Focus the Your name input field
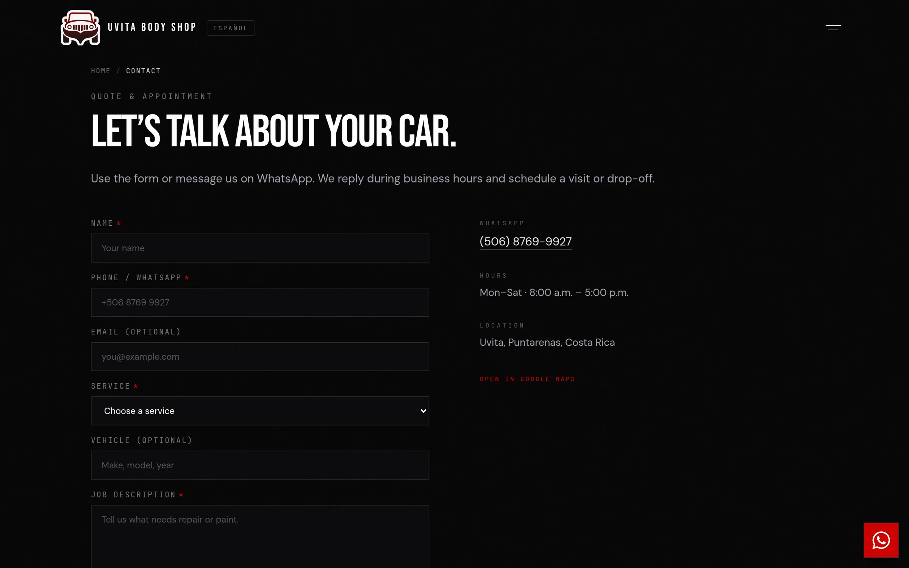The height and width of the screenshot is (568, 909). click(260, 248)
